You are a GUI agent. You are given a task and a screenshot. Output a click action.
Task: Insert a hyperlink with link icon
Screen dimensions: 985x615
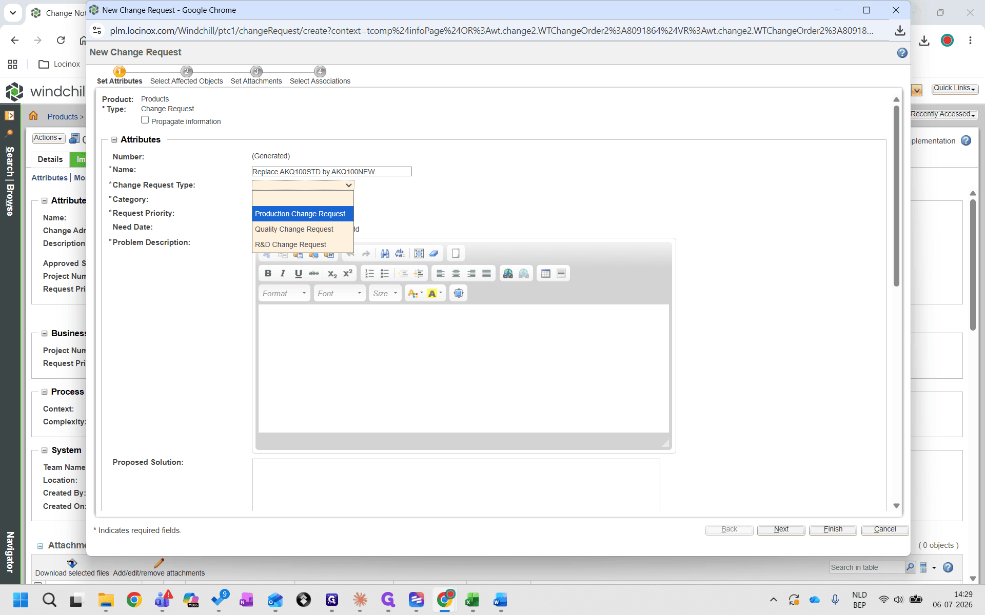(x=508, y=273)
